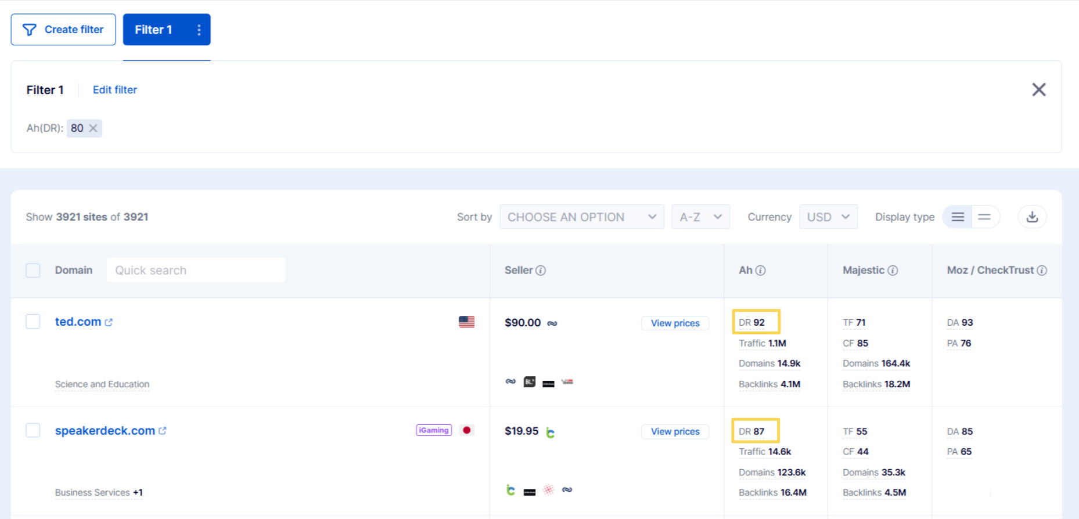Click Majestic Backlinks 18.2M value
The height and width of the screenshot is (519, 1079).
click(x=876, y=384)
